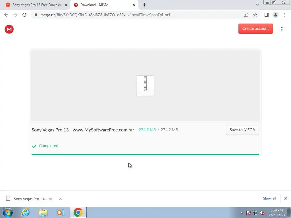
Task: Click the clock showing 5:58 PM
Action: (x=277, y=210)
